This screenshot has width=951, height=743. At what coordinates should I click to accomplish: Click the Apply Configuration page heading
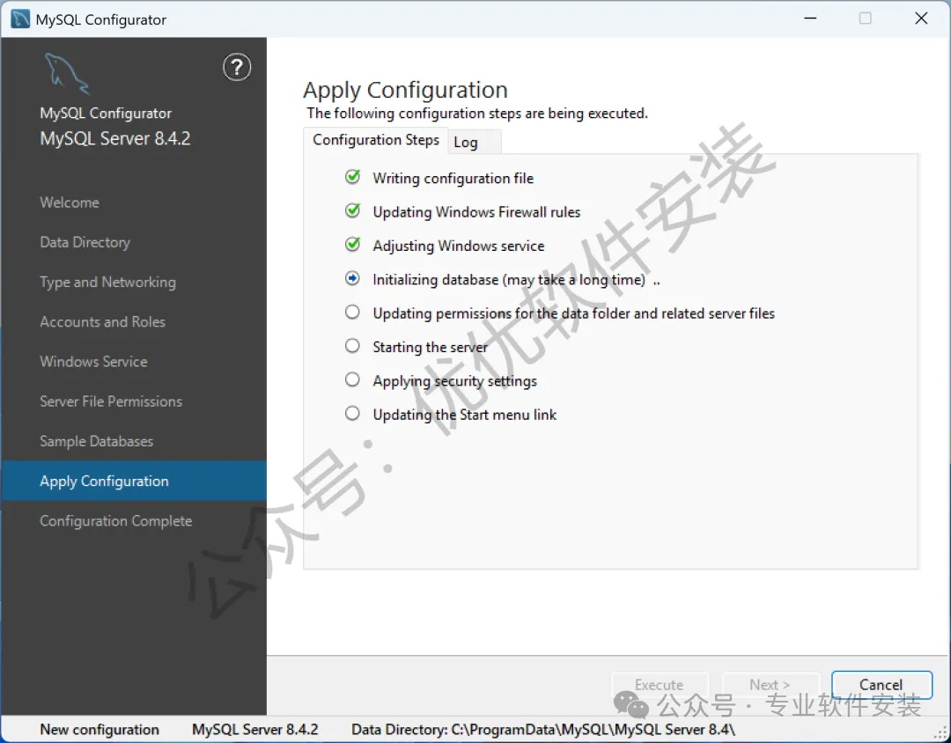tap(405, 91)
